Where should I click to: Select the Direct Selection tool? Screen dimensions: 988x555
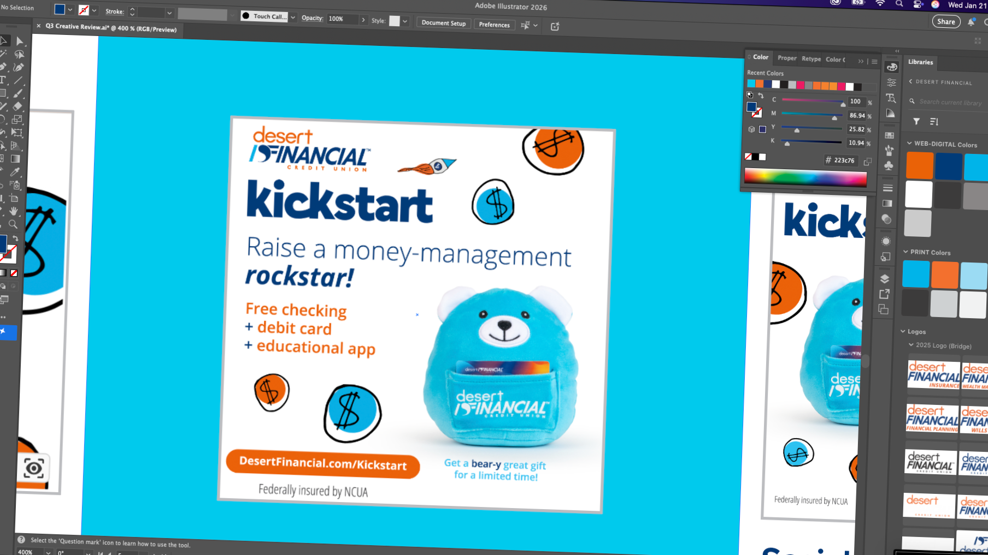20,41
